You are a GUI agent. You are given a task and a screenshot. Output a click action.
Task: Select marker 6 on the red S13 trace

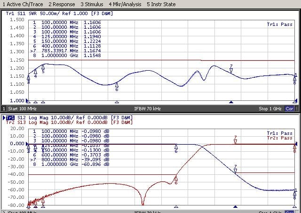176,180
